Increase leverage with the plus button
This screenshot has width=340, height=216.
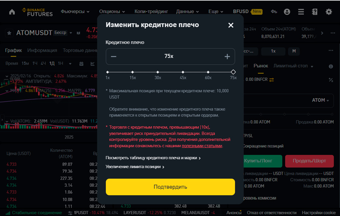(x=227, y=57)
